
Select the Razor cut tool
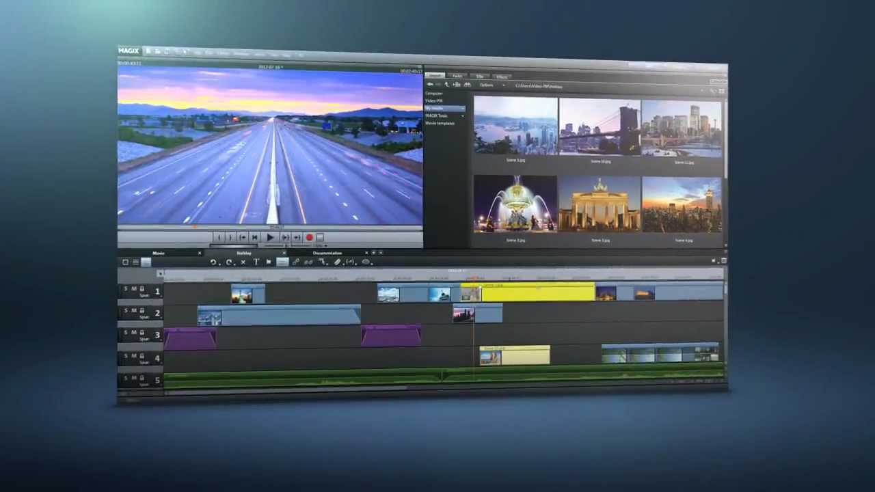tap(337, 262)
